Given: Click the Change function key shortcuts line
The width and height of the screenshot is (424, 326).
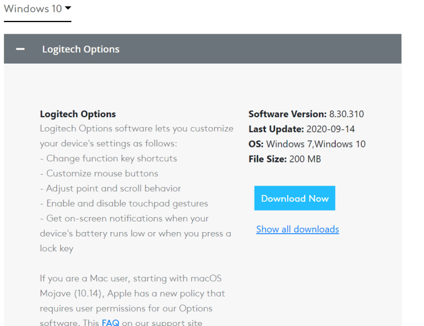Looking at the screenshot, I should (x=108, y=159).
